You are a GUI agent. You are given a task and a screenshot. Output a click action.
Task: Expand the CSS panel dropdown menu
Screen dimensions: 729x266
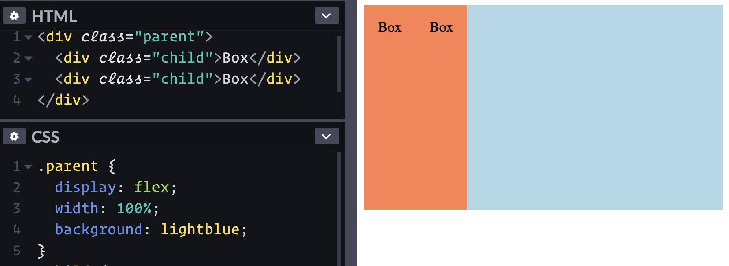point(327,137)
